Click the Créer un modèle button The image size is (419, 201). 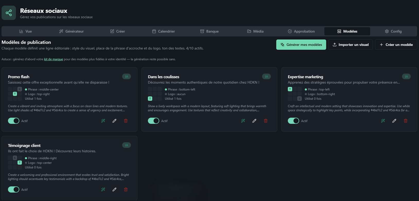point(396,45)
